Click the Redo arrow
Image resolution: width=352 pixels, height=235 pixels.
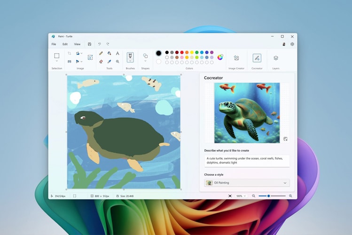(108, 44)
